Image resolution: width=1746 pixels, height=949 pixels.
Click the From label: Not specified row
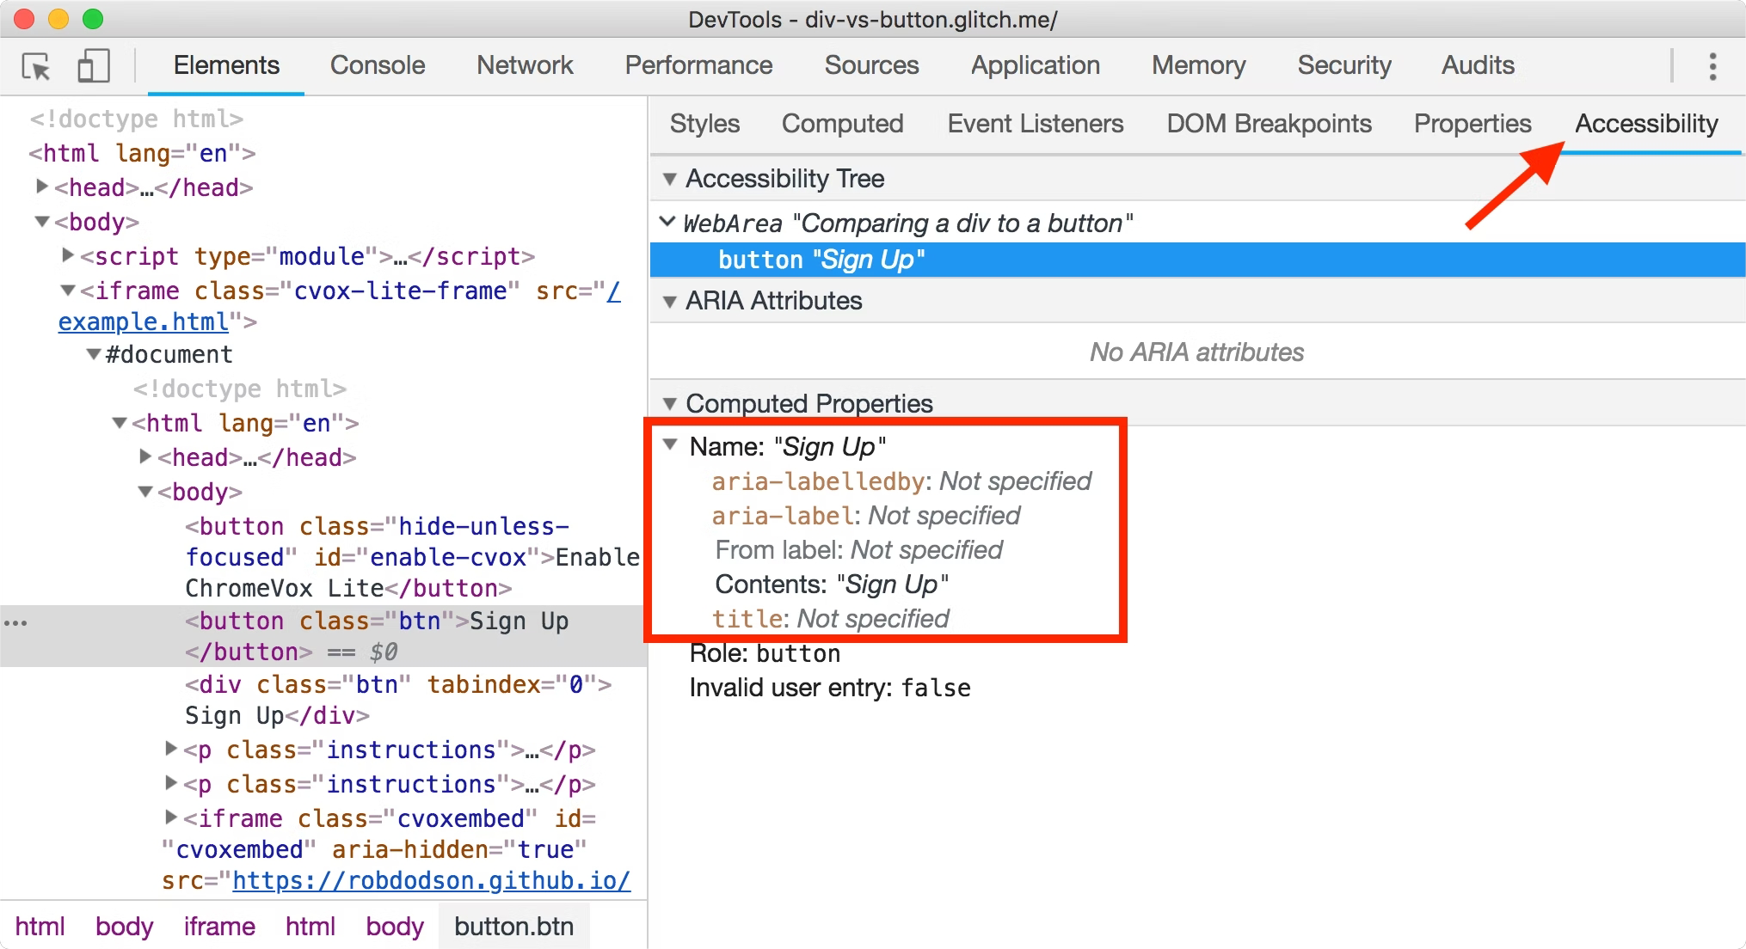pyautogui.click(x=859, y=550)
